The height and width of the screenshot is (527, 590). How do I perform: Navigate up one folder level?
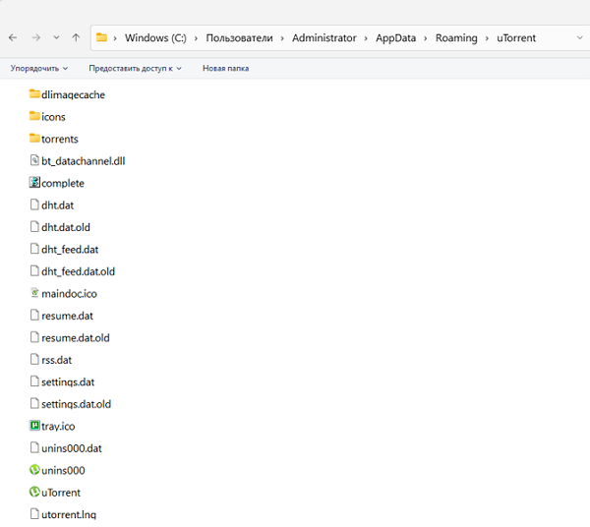pyautogui.click(x=76, y=37)
